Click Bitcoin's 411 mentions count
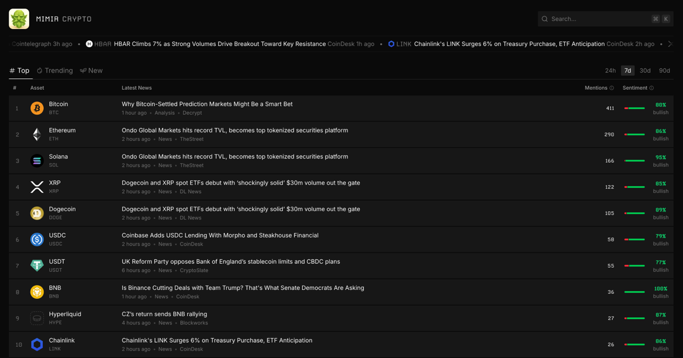Image resolution: width=683 pixels, height=358 pixels. [x=610, y=109]
